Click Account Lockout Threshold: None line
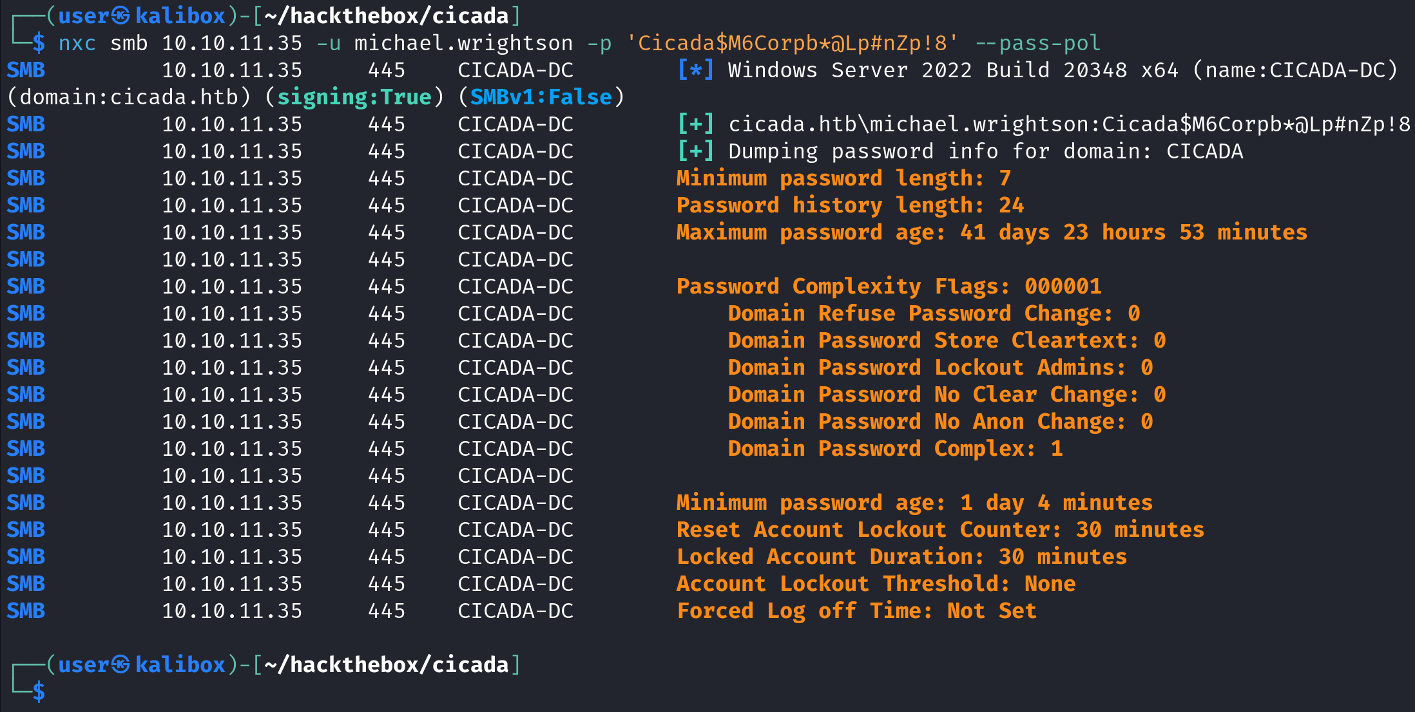This screenshot has height=712, width=1415. click(x=876, y=584)
